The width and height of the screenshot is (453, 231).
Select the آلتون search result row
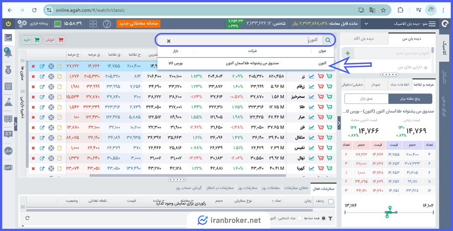coord(246,63)
